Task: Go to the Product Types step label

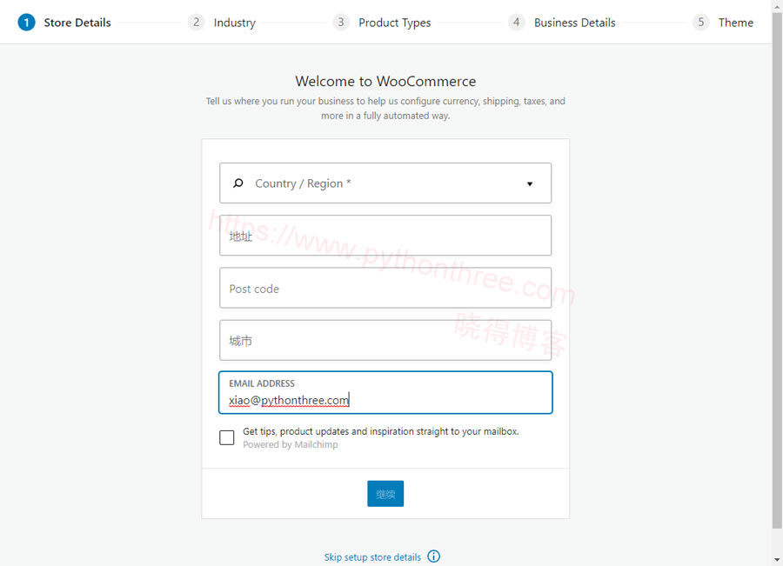Action: point(394,23)
